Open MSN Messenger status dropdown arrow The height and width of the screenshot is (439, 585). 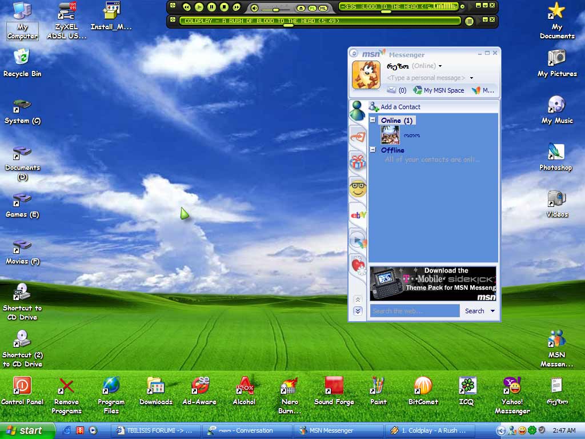440,66
